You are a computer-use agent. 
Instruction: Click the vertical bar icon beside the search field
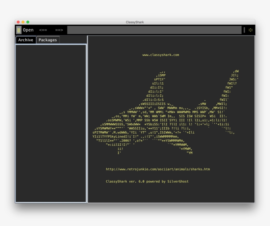tap(244, 30)
